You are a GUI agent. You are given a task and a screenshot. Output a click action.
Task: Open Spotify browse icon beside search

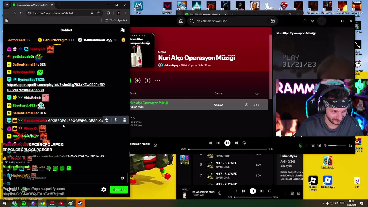(273, 21)
